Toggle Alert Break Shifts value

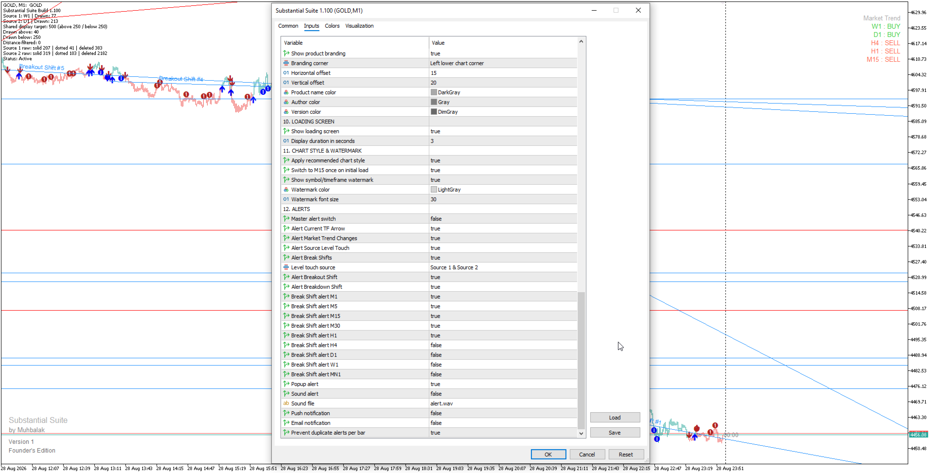pyautogui.click(x=503, y=258)
